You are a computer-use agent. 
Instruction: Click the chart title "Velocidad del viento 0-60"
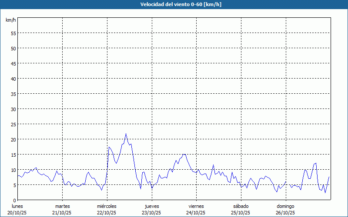[174, 5]
